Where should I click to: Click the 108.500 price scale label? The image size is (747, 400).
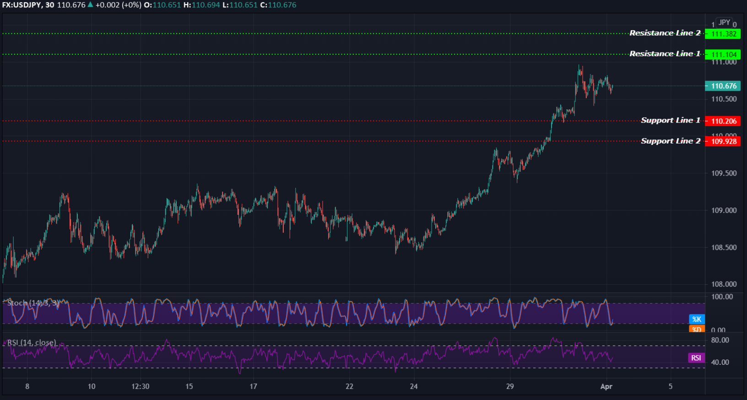coord(724,247)
